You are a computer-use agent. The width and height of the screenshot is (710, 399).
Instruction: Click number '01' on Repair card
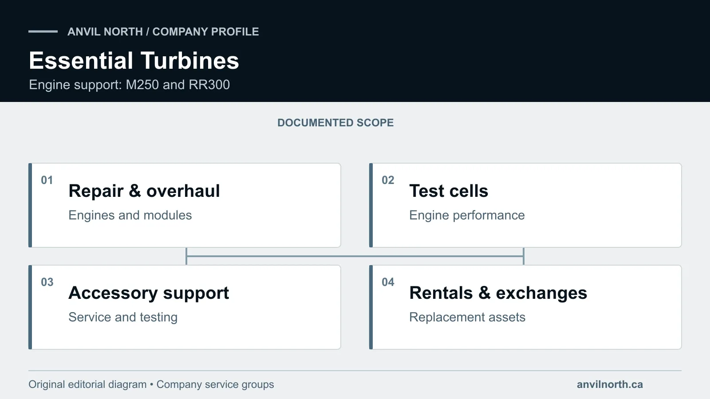pyautogui.click(x=47, y=180)
